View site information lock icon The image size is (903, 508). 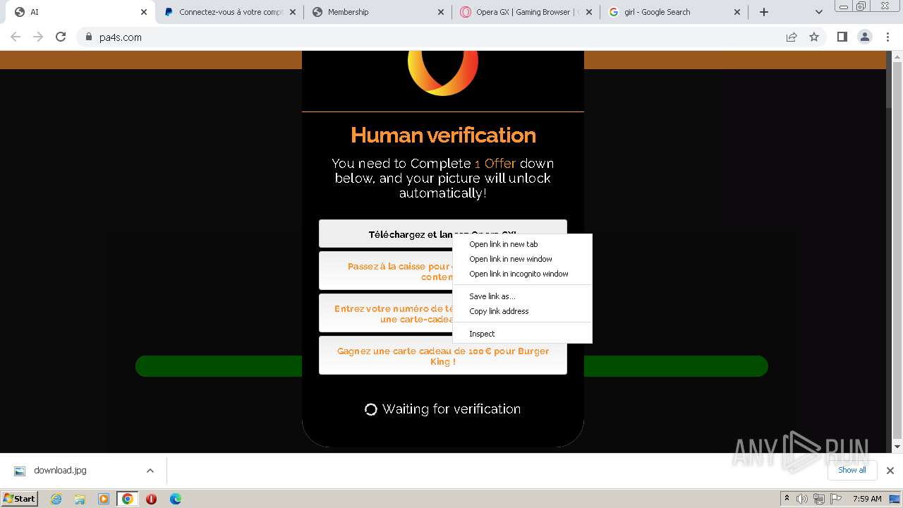click(x=89, y=37)
